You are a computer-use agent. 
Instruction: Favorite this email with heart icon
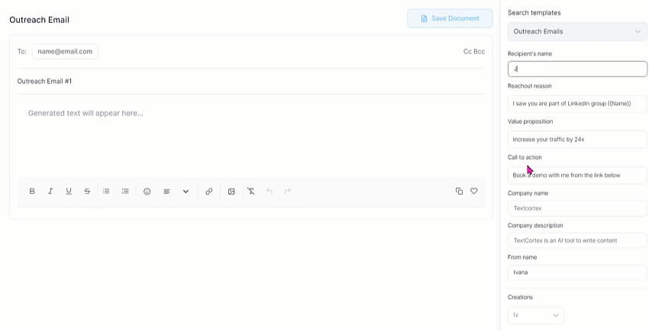474,191
